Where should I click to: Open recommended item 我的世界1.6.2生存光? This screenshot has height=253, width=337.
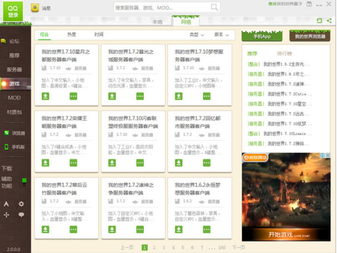[x=286, y=64]
